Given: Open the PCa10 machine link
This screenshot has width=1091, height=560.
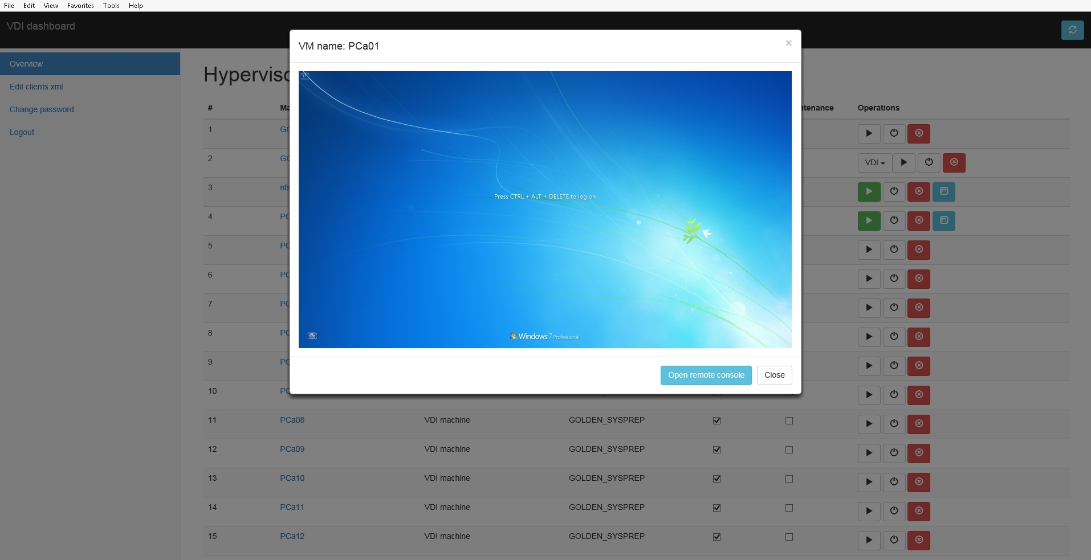Looking at the screenshot, I should point(292,478).
